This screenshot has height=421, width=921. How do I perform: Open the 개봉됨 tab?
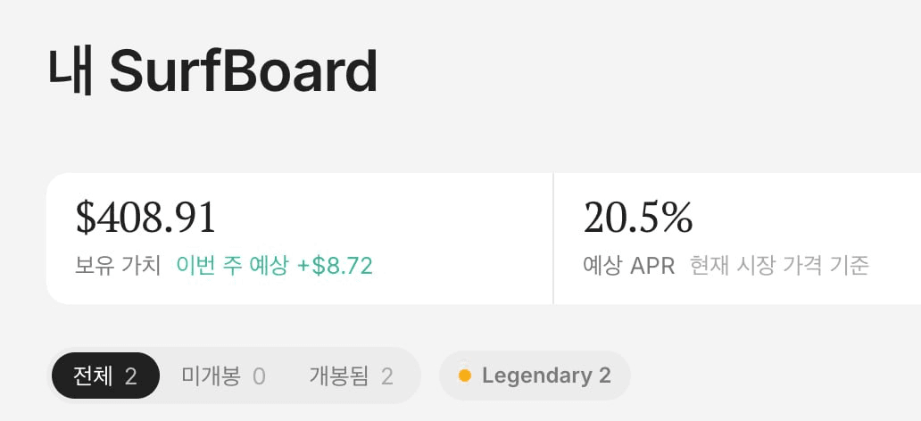(351, 376)
